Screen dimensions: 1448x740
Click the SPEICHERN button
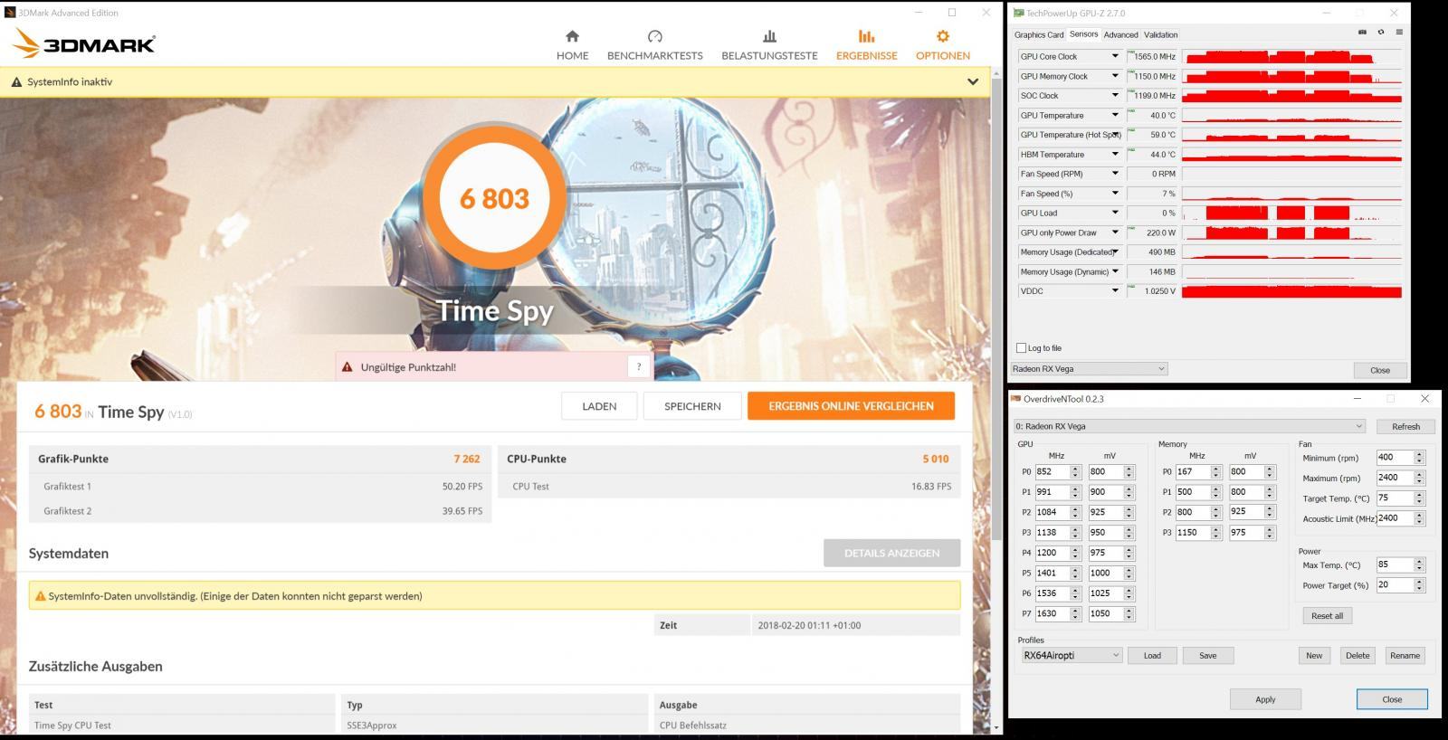[x=692, y=406]
